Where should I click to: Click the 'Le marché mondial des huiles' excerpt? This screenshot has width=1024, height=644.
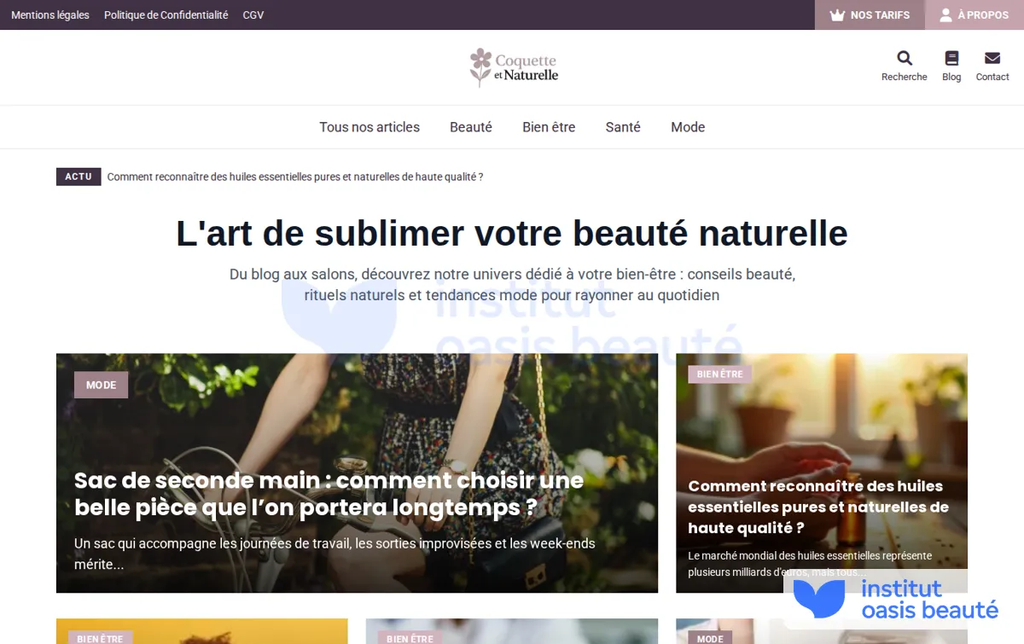[810, 564]
